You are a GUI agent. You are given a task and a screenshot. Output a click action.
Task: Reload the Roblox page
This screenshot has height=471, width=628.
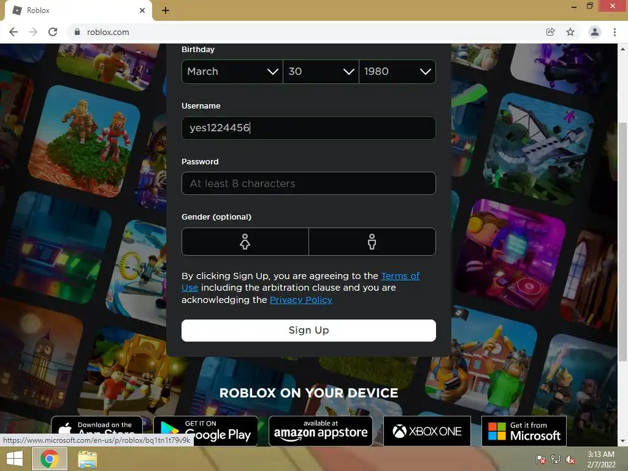point(53,32)
